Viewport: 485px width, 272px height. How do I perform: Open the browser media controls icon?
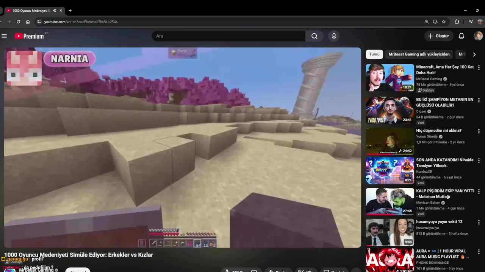[x=471, y=22]
